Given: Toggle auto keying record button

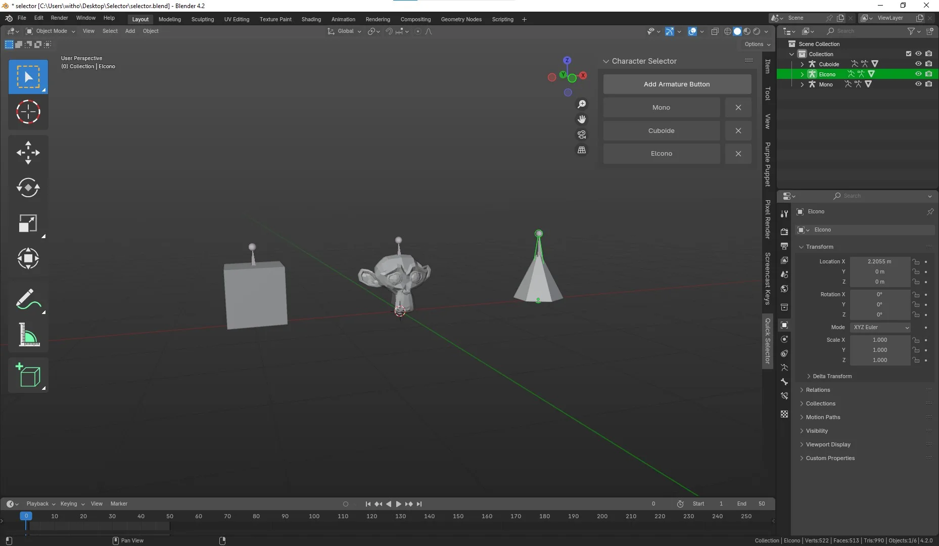Looking at the screenshot, I should [346, 504].
